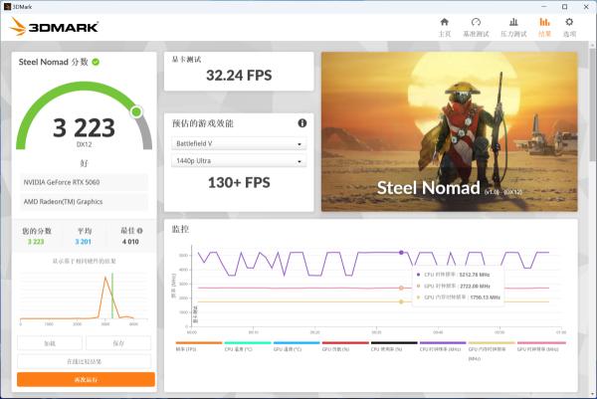Select the orange Results (结果) tab
Screen dimensions: 597x399
(x=545, y=28)
